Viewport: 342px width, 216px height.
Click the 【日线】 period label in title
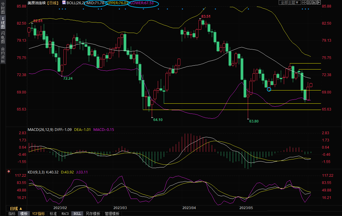point(53,3)
